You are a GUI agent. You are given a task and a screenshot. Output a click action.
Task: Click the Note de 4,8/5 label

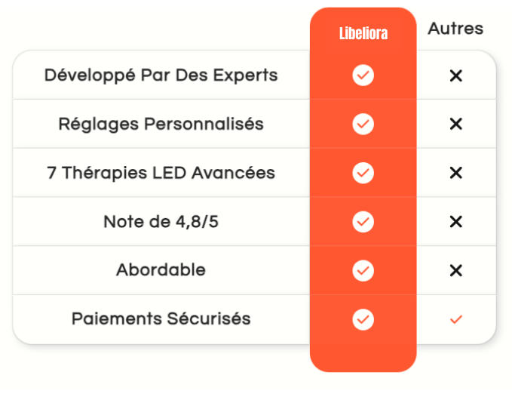tap(161, 222)
